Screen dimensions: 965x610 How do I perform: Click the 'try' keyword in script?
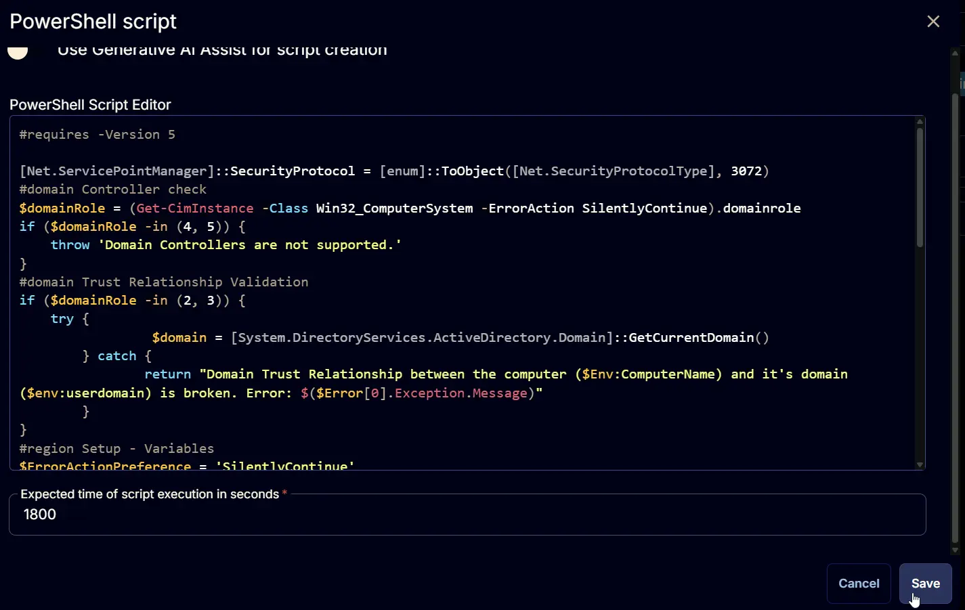[62, 319]
